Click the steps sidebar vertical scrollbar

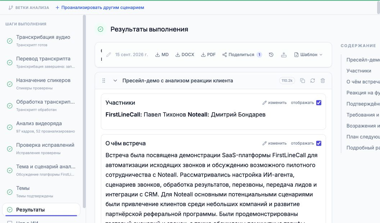click(x=84, y=111)
